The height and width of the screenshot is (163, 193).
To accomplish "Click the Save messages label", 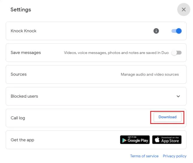I will pyautogui.click(x=26, y=53).
